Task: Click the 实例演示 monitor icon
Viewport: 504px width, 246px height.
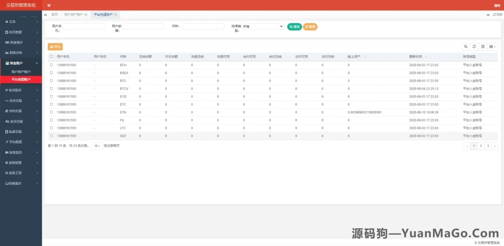Action: tap(7, 184)
